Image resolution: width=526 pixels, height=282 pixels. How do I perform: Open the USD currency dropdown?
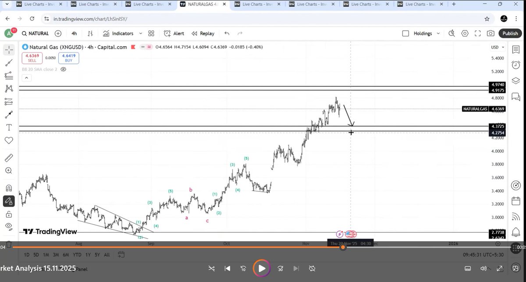497,47
